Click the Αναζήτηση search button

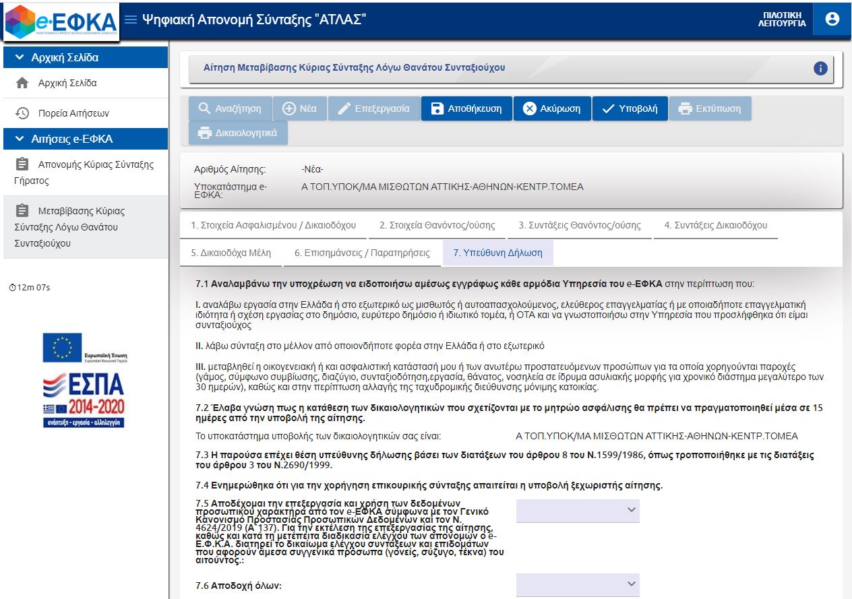point(230,108)
